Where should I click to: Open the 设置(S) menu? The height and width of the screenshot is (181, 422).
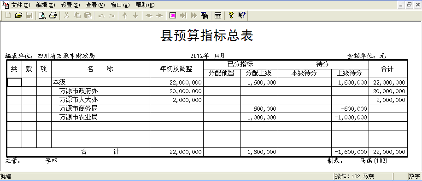tap(70, 5)
